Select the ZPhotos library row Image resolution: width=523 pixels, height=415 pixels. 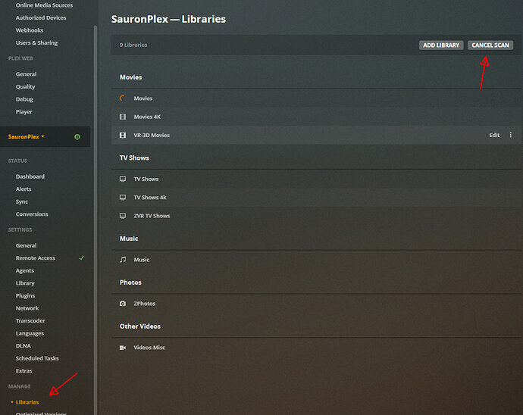click(x=316, y=304)
